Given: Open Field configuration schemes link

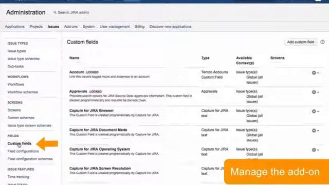Looking at the screenshot, I should coord(30,159).
